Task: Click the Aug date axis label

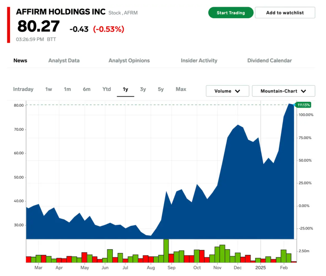Action: [x=151, y=268]
